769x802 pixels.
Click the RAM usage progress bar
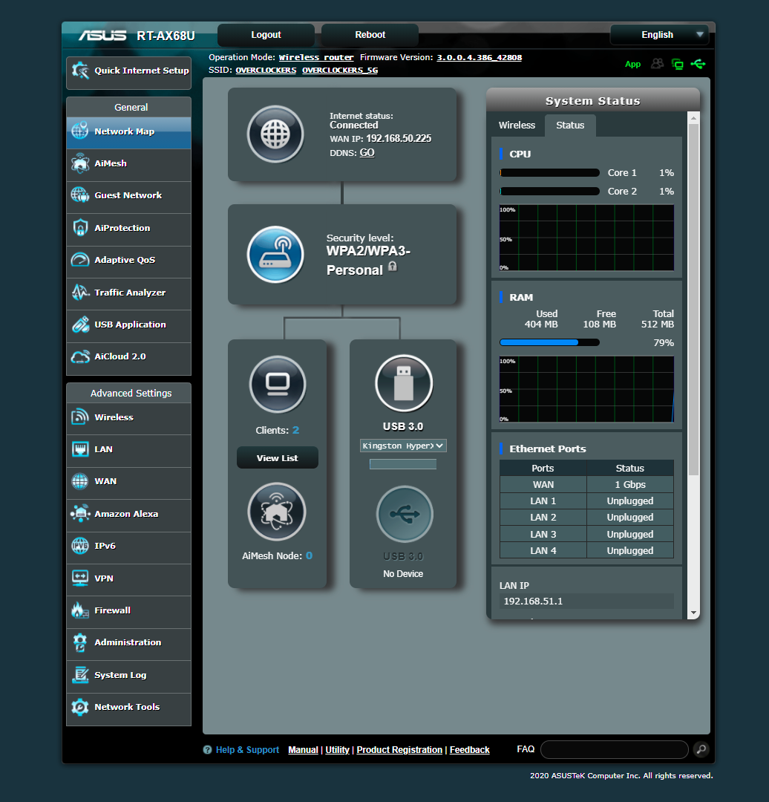coord(549,342)
